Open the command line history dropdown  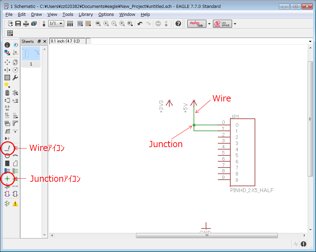[310, 42]
